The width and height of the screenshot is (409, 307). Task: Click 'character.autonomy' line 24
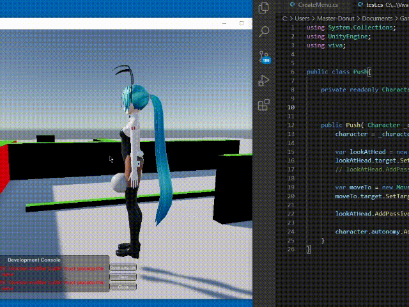tap(372, 232)
